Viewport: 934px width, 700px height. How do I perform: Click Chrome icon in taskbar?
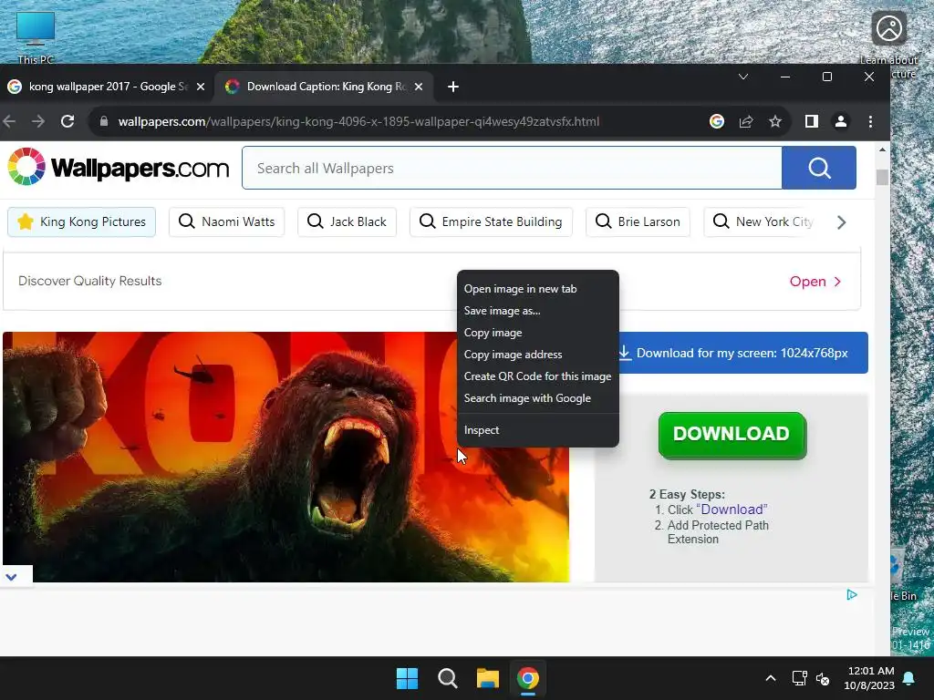(528, 678)
